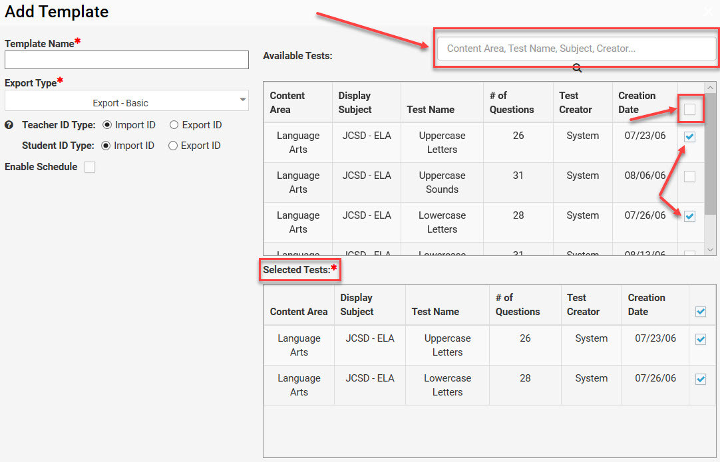Check the select-all box in Available Tests header
Viewport: 720px width, 462px height.
click(x=689, y=109)
